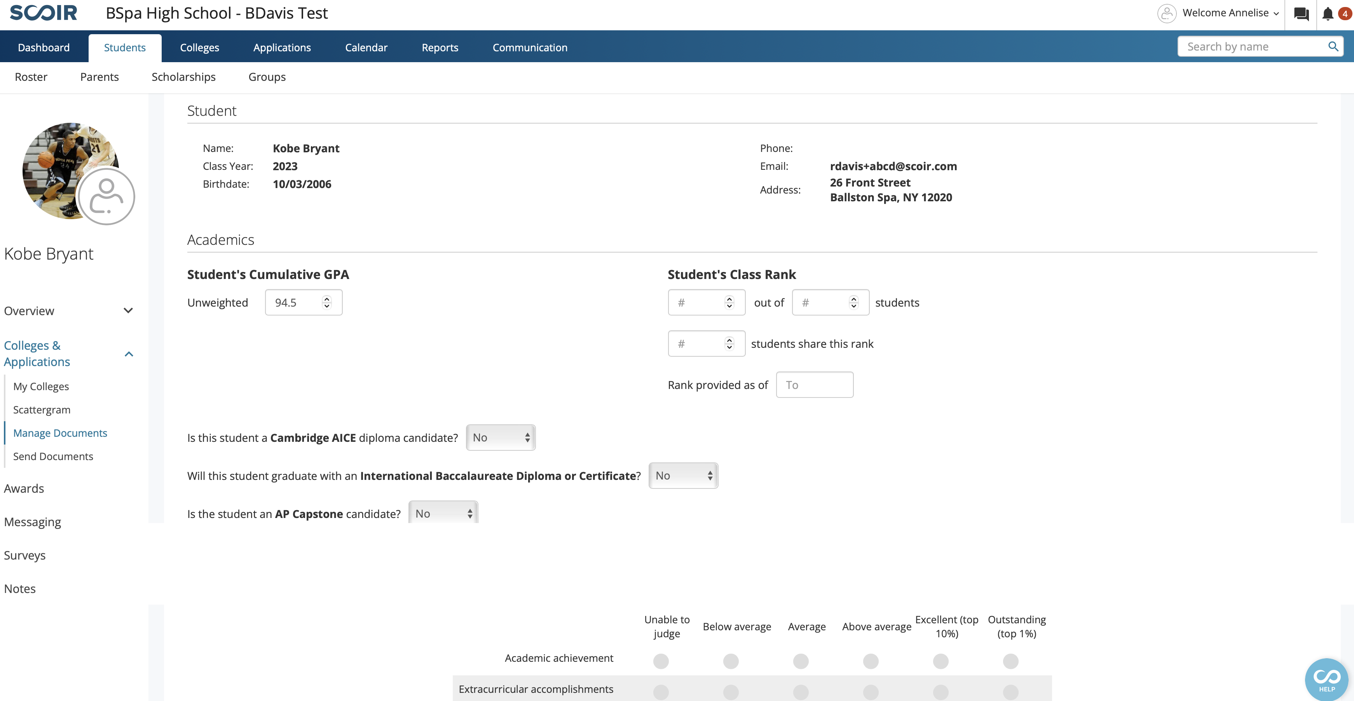The image size is (1354, 701).
Task: Open Notes in sidebar
Action: coord(20,589)
